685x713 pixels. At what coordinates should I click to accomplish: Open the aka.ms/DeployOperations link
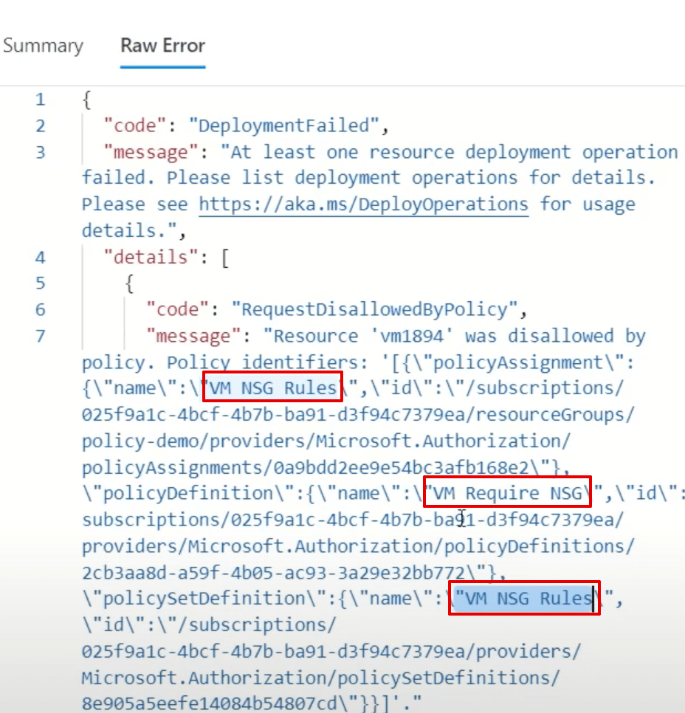pyautogui.click(x=363, y=204)
